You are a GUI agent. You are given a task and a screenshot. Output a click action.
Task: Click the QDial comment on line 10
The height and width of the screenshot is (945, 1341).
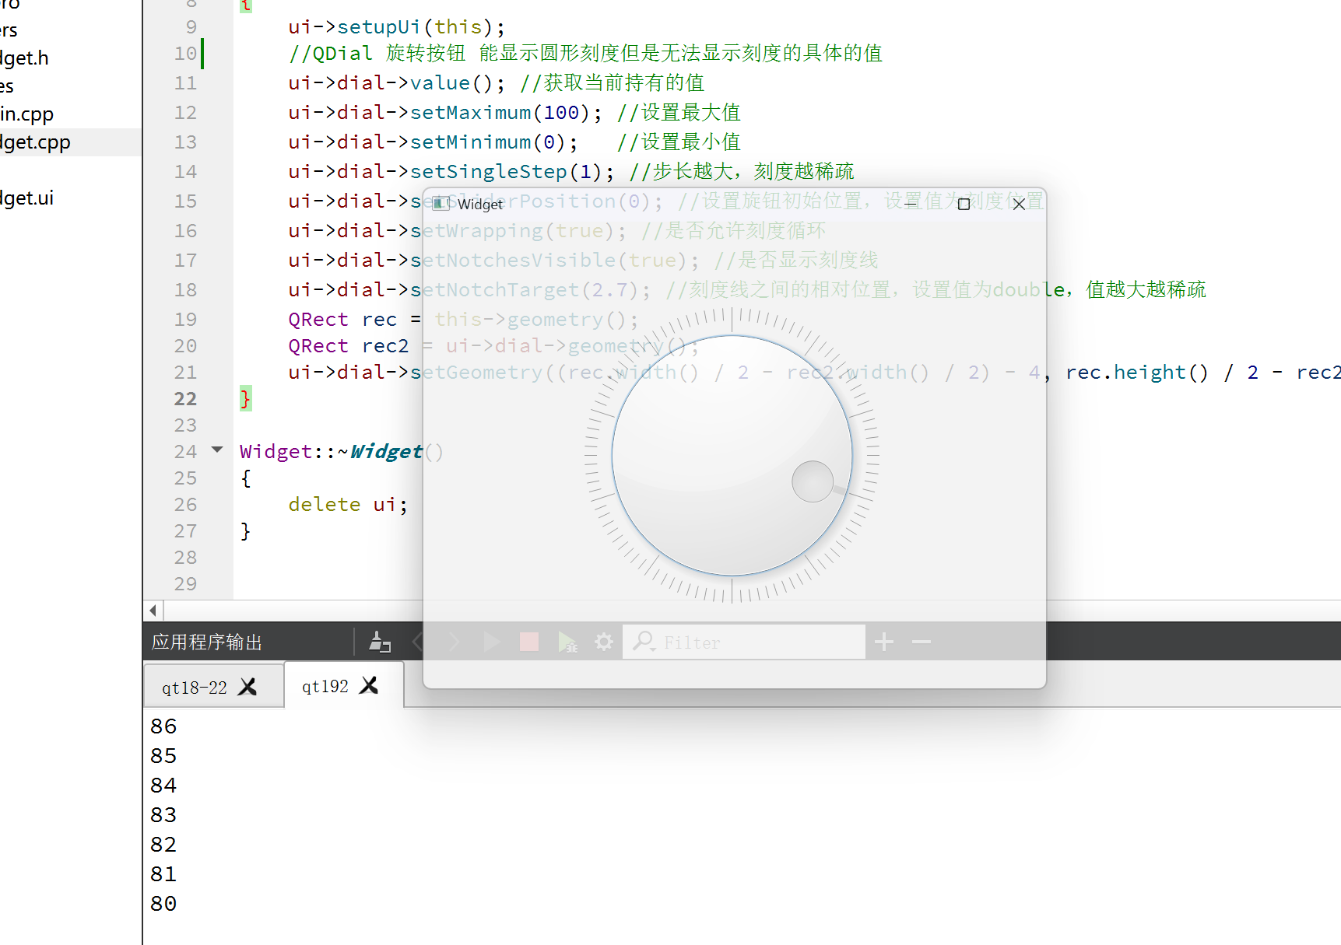pyautogui.click(x=585, y=54)
